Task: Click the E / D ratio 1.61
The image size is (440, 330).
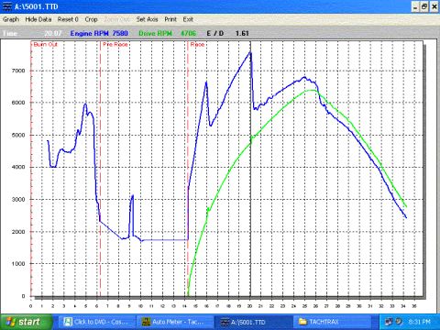Action: (227, 33)
